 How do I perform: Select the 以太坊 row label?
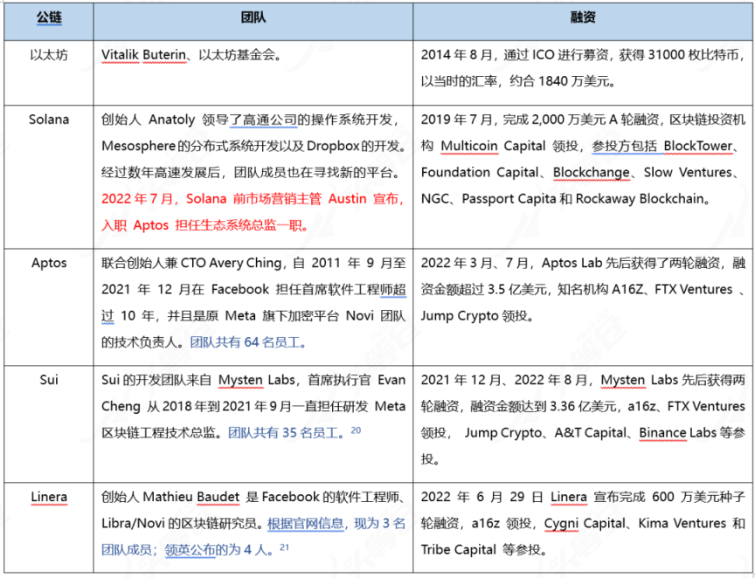(x=49, y=55)
